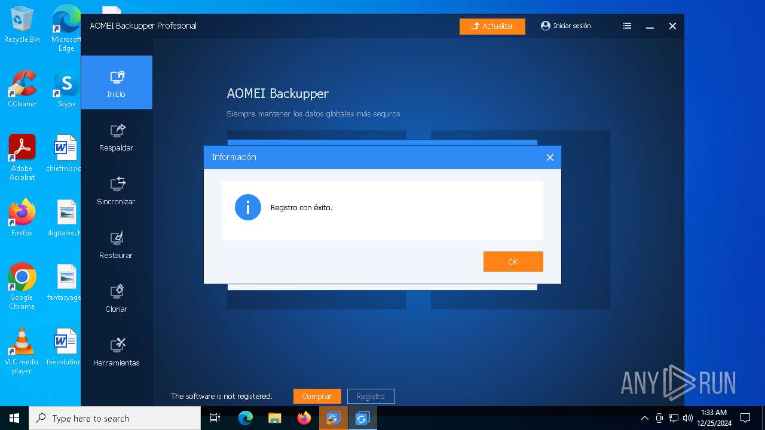Open the notification center icon
Viewport: 765px width, 430px height.
click(x=745, y=418)
